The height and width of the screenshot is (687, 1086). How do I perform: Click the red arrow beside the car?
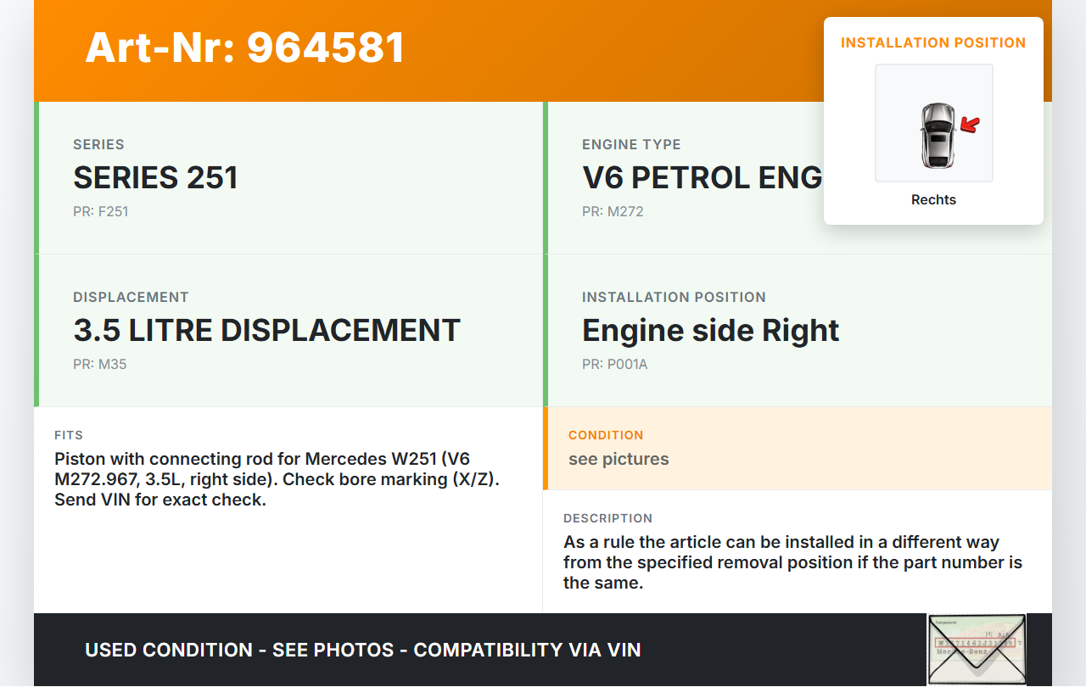click(x=970, y=126)
